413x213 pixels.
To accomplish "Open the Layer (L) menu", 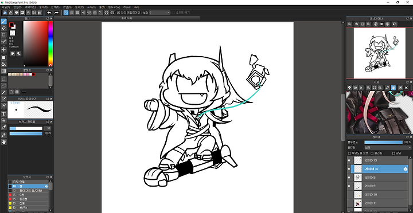I will pos(30,7).
